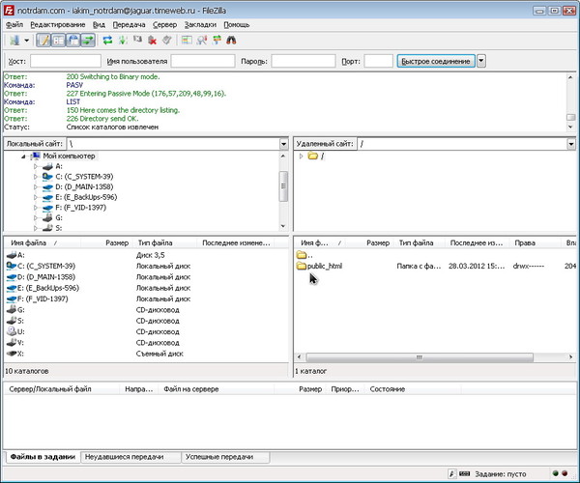Toggle remote directory tree view
This screenshot has height=483, width=580.
73,41
